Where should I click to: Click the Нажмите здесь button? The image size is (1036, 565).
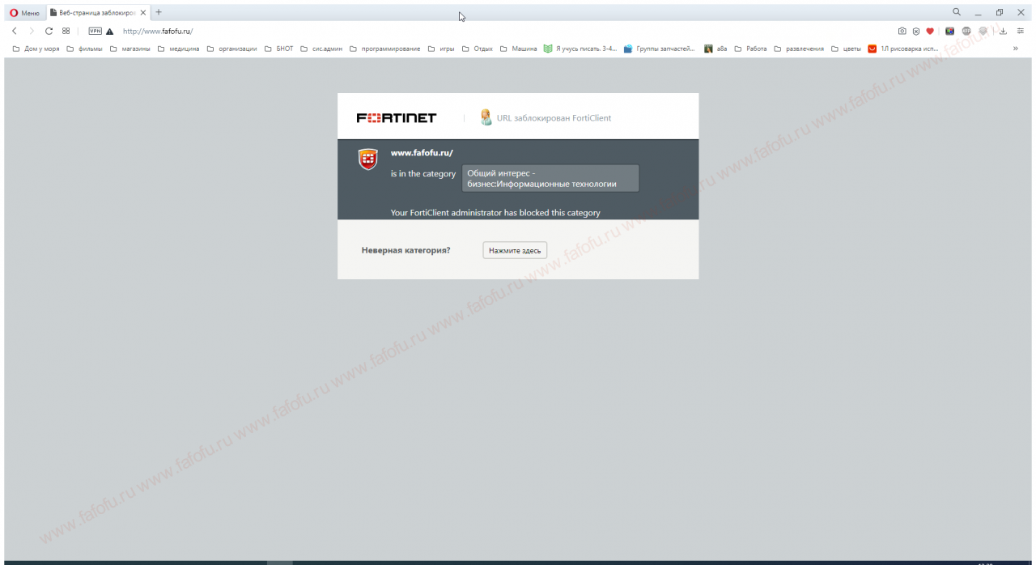click(515, 251)
